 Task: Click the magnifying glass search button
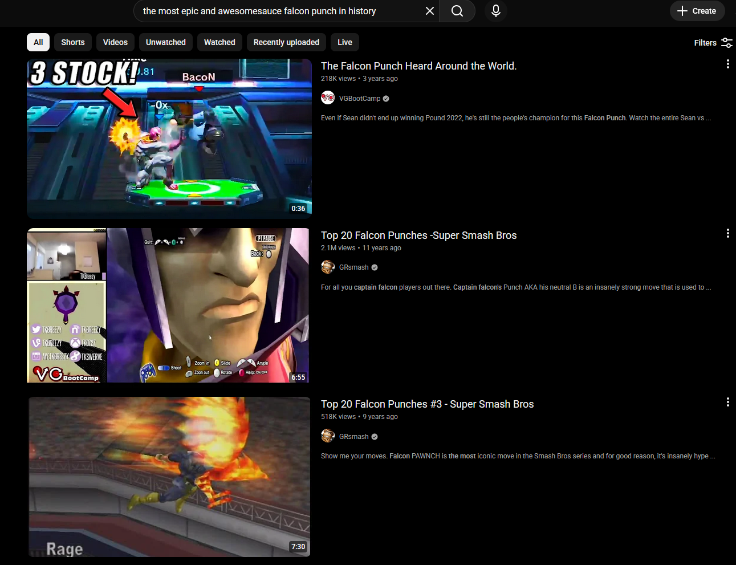click(457, 11)
